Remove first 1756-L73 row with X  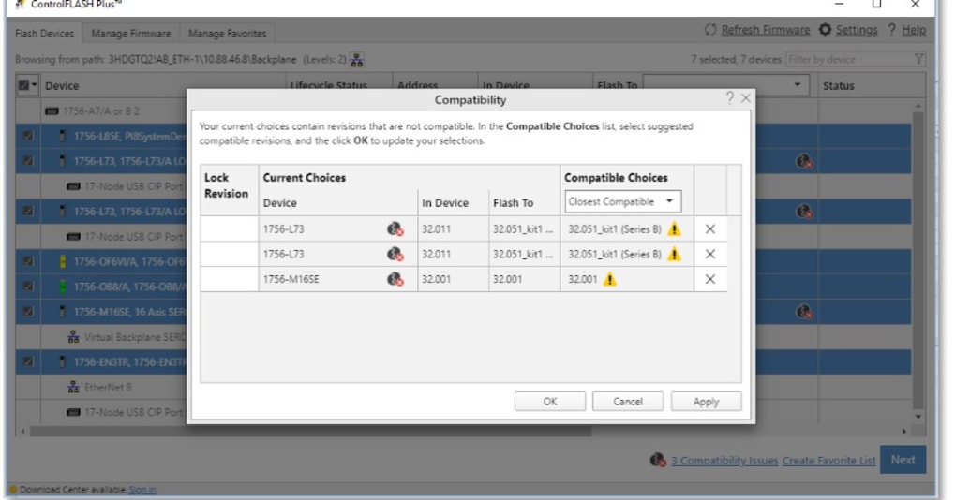(x=710, y=229)
